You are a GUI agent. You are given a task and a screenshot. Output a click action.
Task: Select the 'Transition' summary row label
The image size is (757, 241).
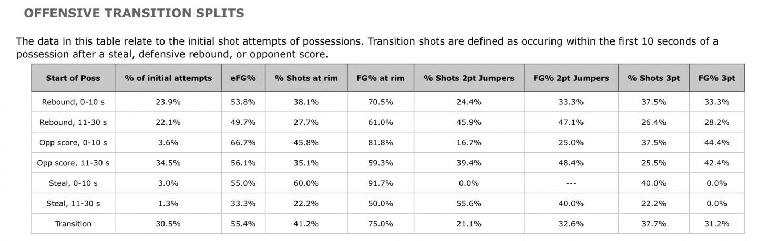tap(73, 224)
